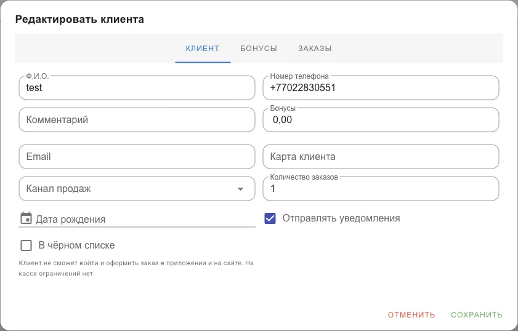The image size is (518, 331).
Task: Focus the Карта клиента field
Action: (x=381, y=157)
